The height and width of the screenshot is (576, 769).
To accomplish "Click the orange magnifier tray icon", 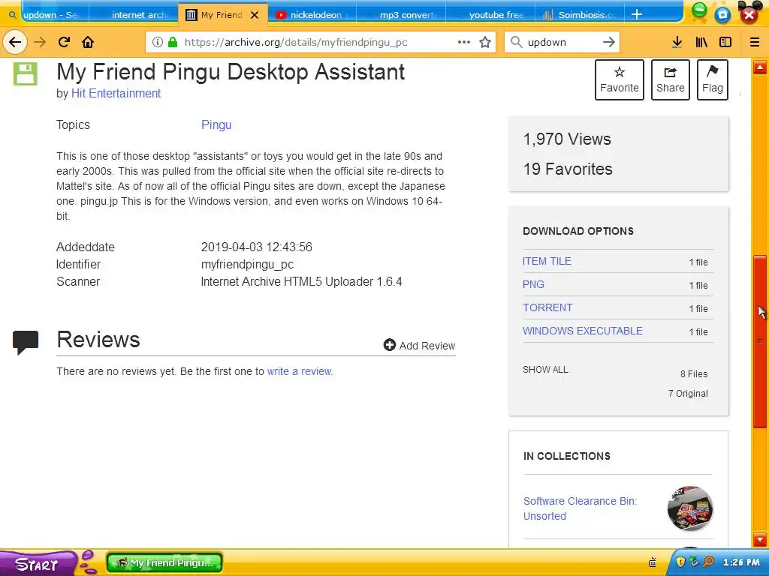I will (709, 562).
